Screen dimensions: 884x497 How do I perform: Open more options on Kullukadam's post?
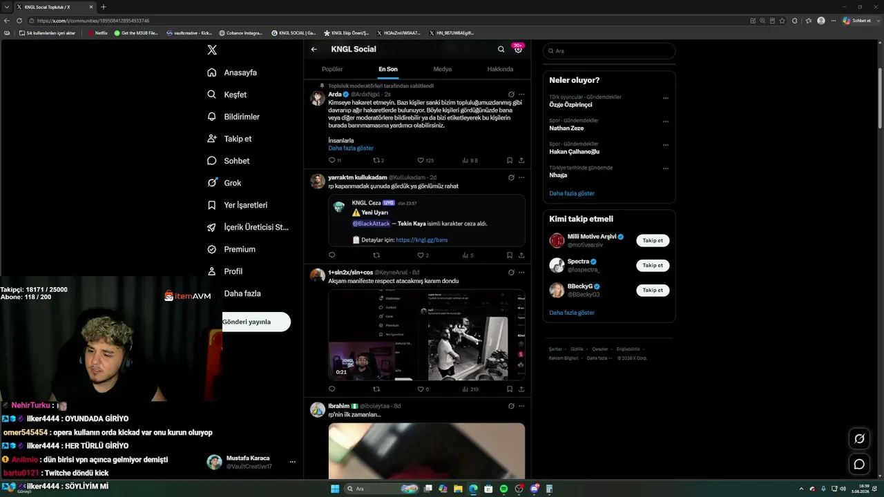coord(521,177)
